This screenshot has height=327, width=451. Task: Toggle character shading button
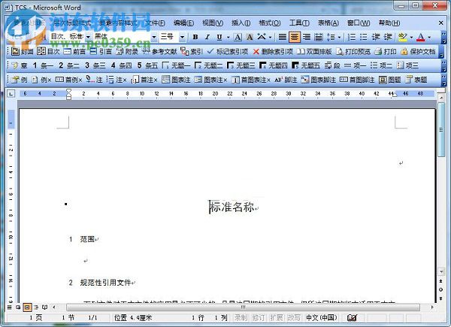point(250,37)
